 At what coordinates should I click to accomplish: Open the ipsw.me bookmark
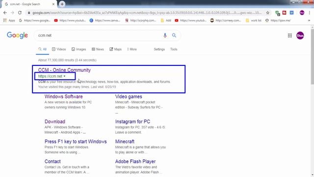(278, 20)
